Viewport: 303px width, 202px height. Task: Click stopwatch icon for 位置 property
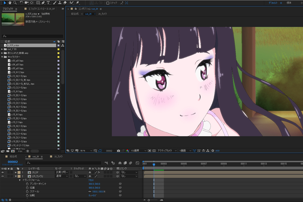[x=27, y=187]
